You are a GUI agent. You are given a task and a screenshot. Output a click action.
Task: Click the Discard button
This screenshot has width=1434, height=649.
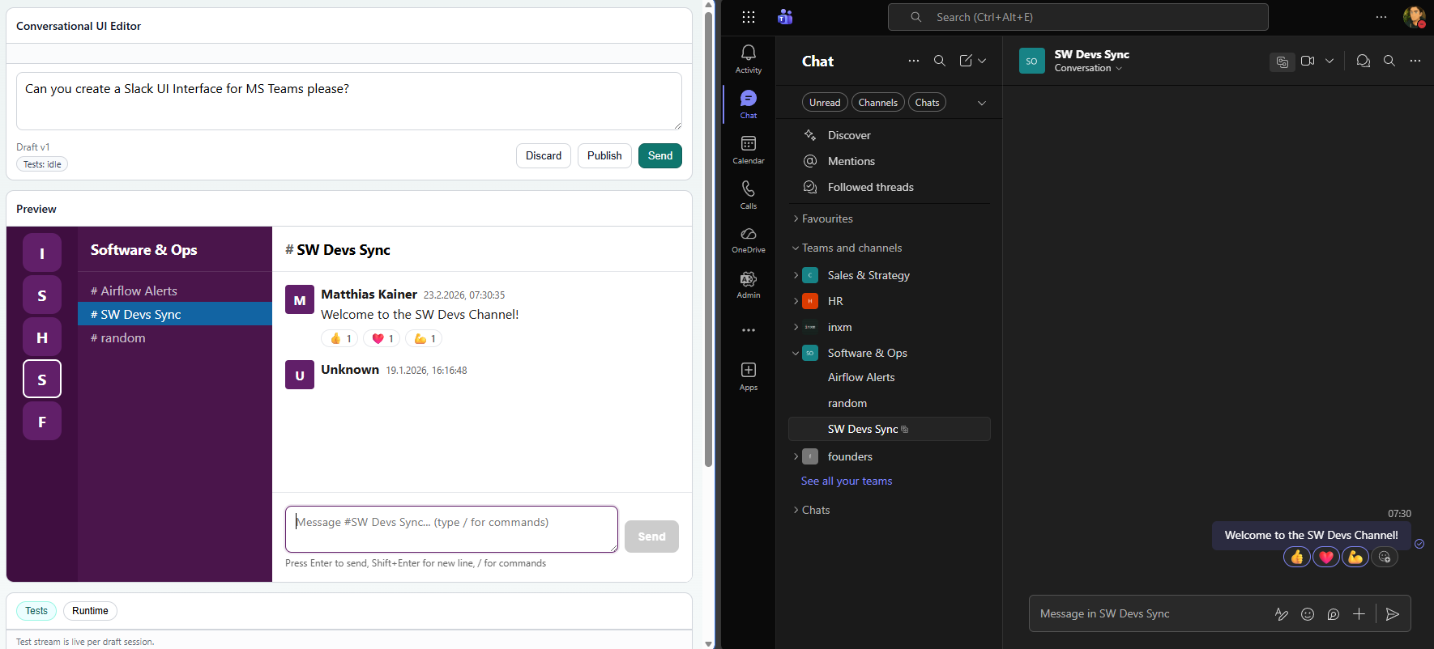tap(544, 155)
